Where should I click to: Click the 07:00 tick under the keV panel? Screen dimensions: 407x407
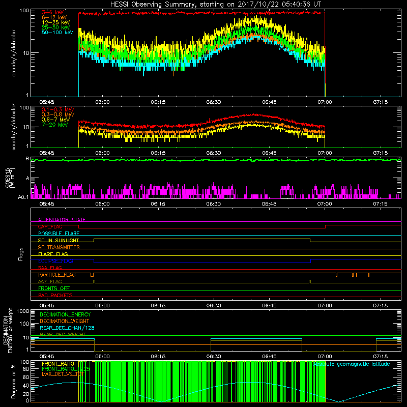(x=325, y=102)
